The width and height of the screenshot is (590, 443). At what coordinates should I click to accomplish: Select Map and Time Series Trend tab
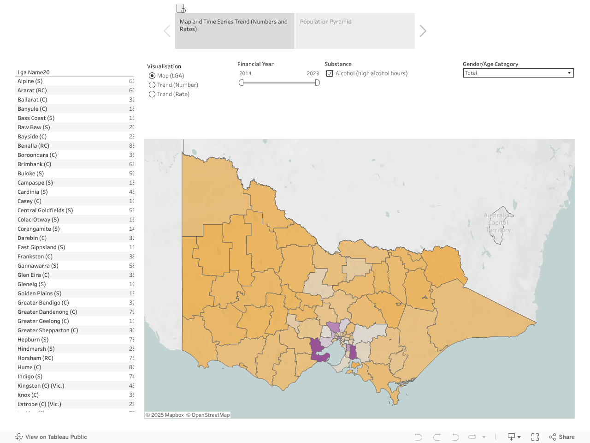pos(235,31)
